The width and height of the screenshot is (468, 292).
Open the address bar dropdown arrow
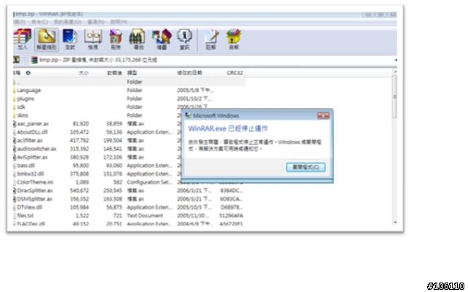[396, 60]
